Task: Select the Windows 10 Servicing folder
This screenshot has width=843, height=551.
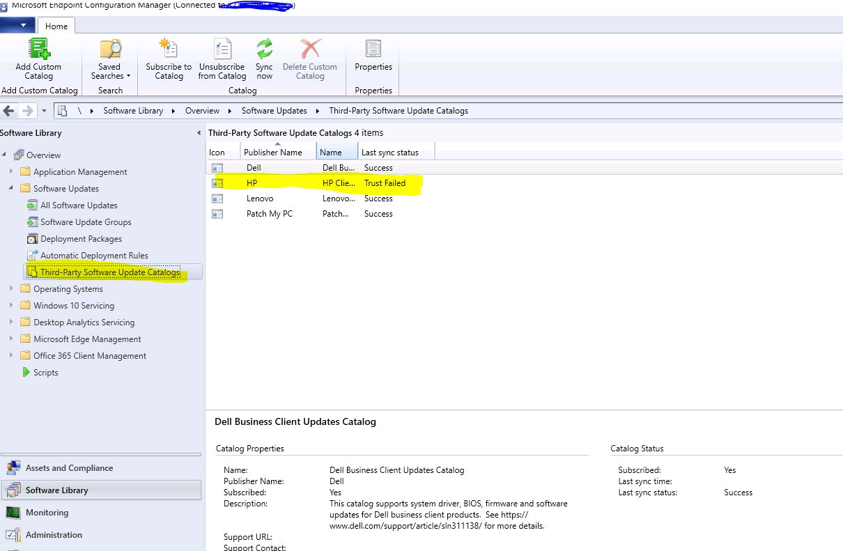Action: [74, 305]
